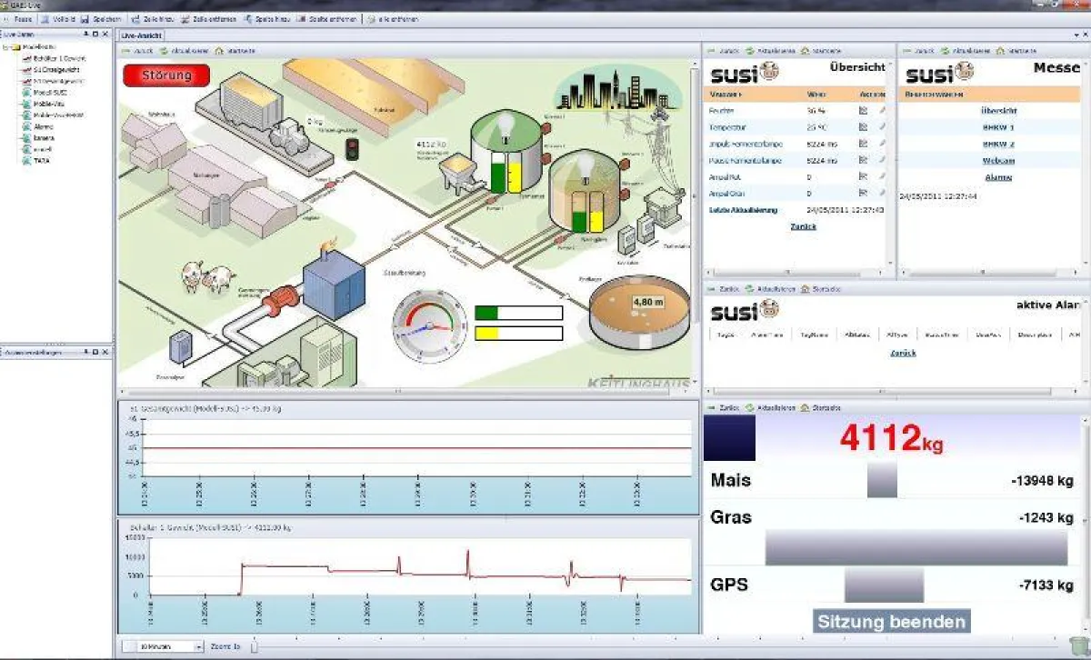Open the BHKW 1 link

[x=998, y=126]
